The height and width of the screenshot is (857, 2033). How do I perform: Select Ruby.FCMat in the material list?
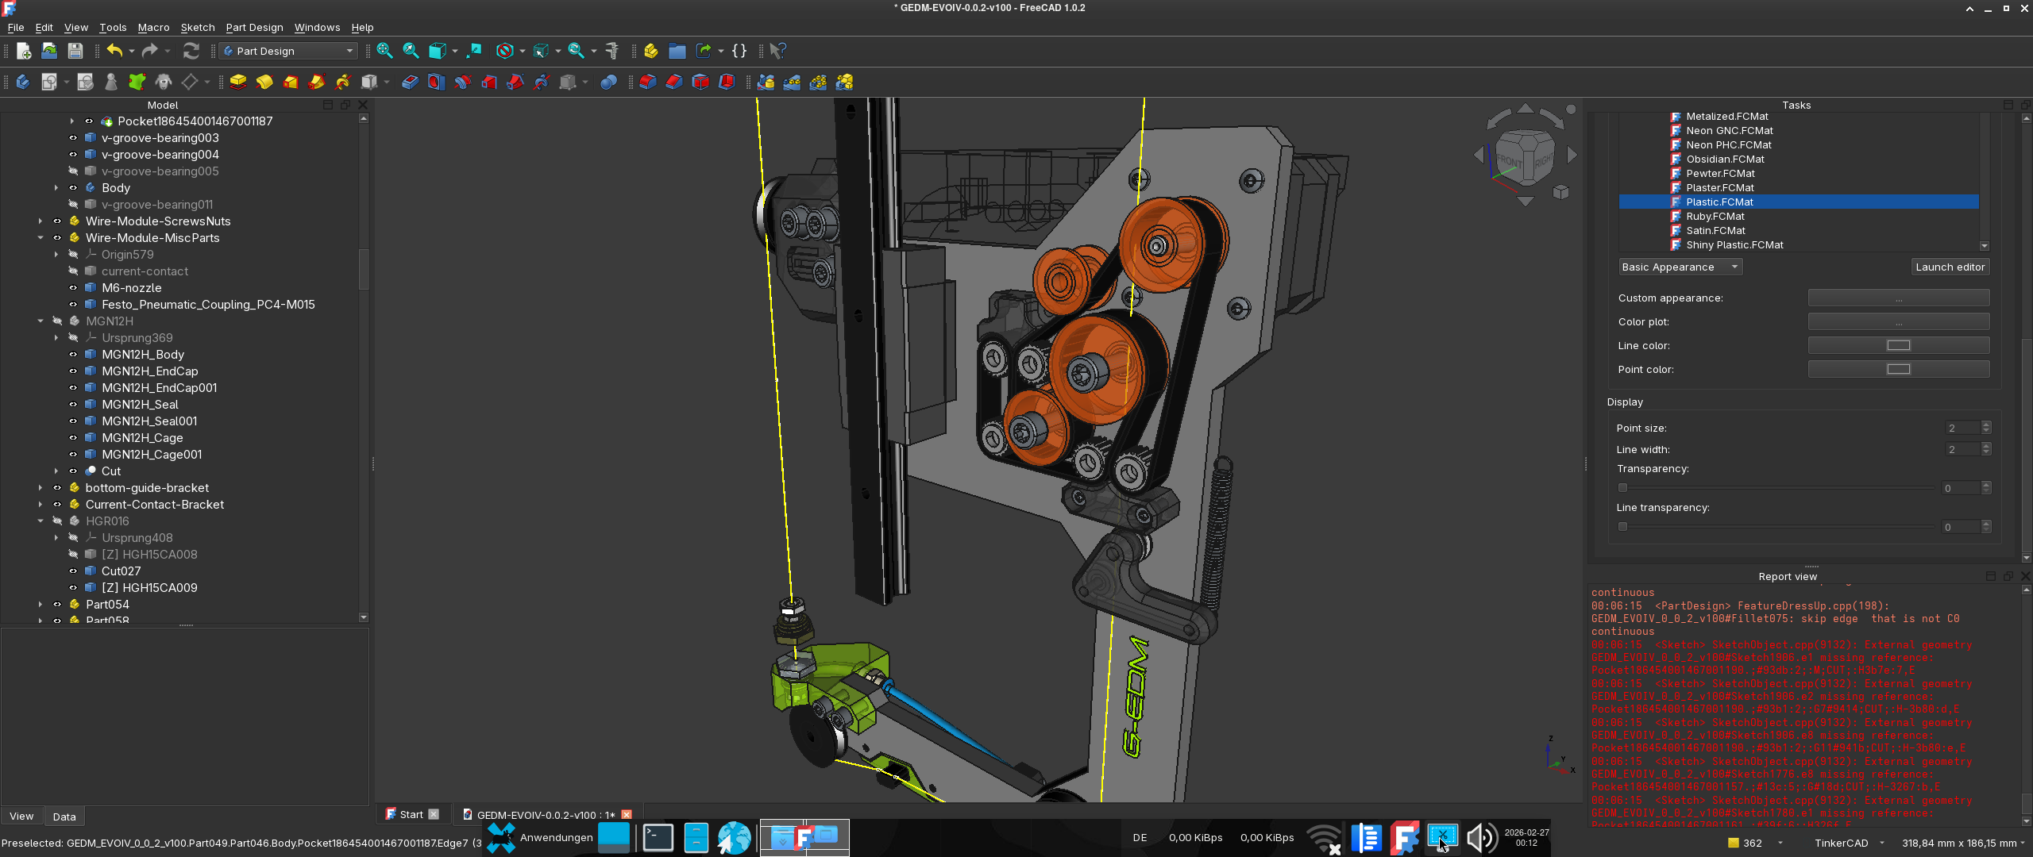(x=1715, y=217)
